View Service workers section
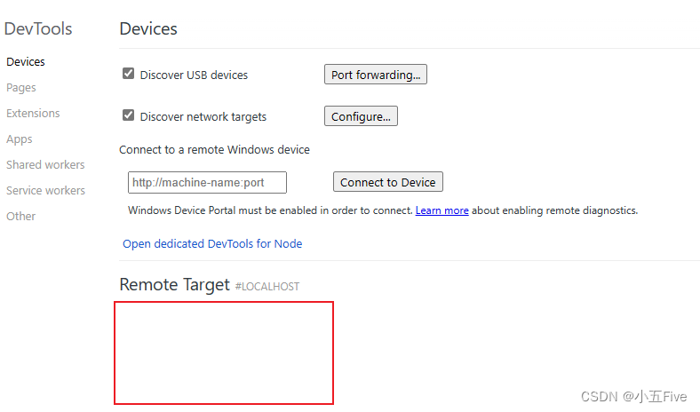Screen dimensions: 700x412 (45, 191)
